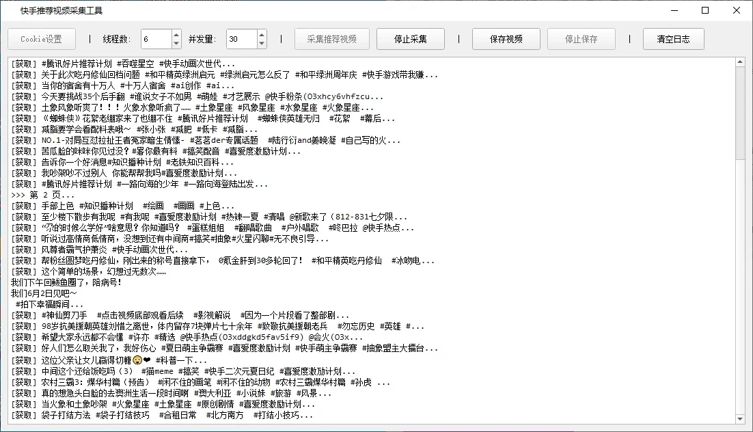This screenshot has width=753, height=432.
Task: Click the 停止保存 button
Action: (x=581, y=39)
